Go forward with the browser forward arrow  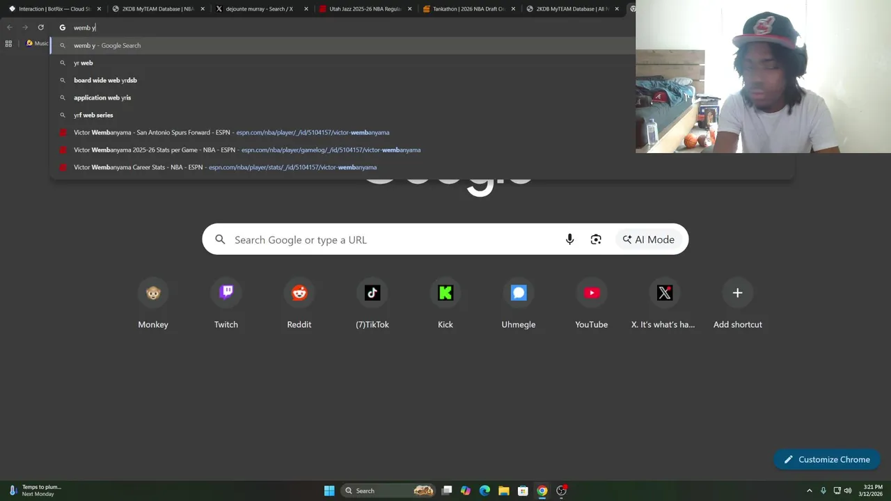25,27
